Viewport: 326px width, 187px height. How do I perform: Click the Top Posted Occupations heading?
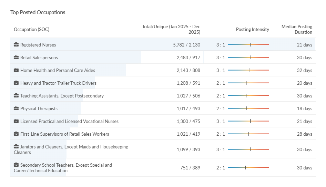click(x=38, y=12)
